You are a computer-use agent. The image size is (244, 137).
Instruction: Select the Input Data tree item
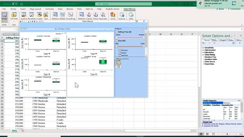pos(209,64)
